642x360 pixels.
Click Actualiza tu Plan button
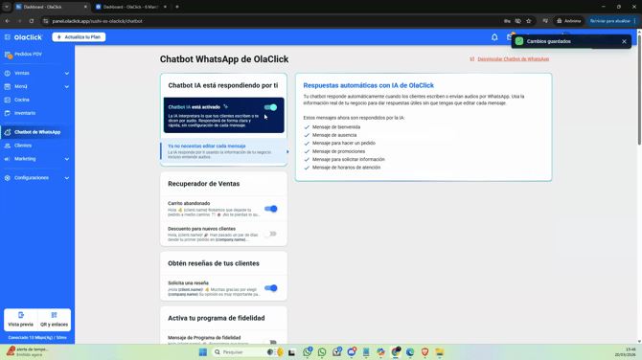click(79, 37)
